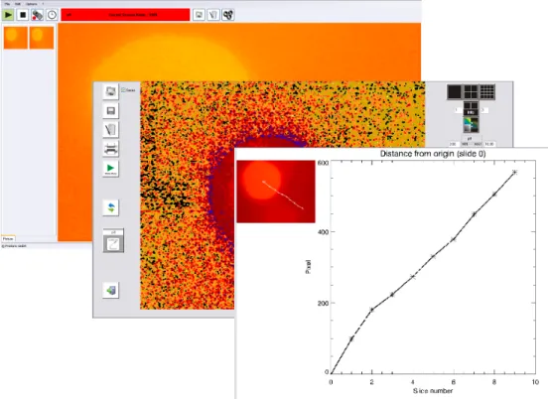Click the 'Distance from origin (slide 0)' title

coord(433,154)
